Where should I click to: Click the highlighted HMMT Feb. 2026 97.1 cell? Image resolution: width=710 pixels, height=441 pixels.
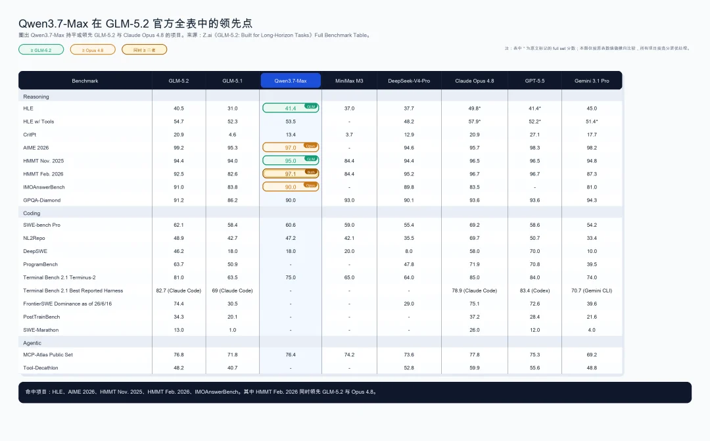(291, 174)
